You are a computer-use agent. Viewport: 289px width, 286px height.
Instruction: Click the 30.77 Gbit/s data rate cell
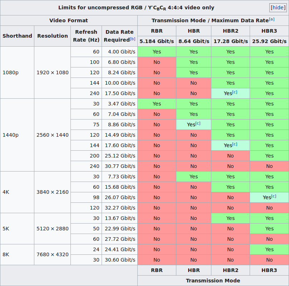120,166
